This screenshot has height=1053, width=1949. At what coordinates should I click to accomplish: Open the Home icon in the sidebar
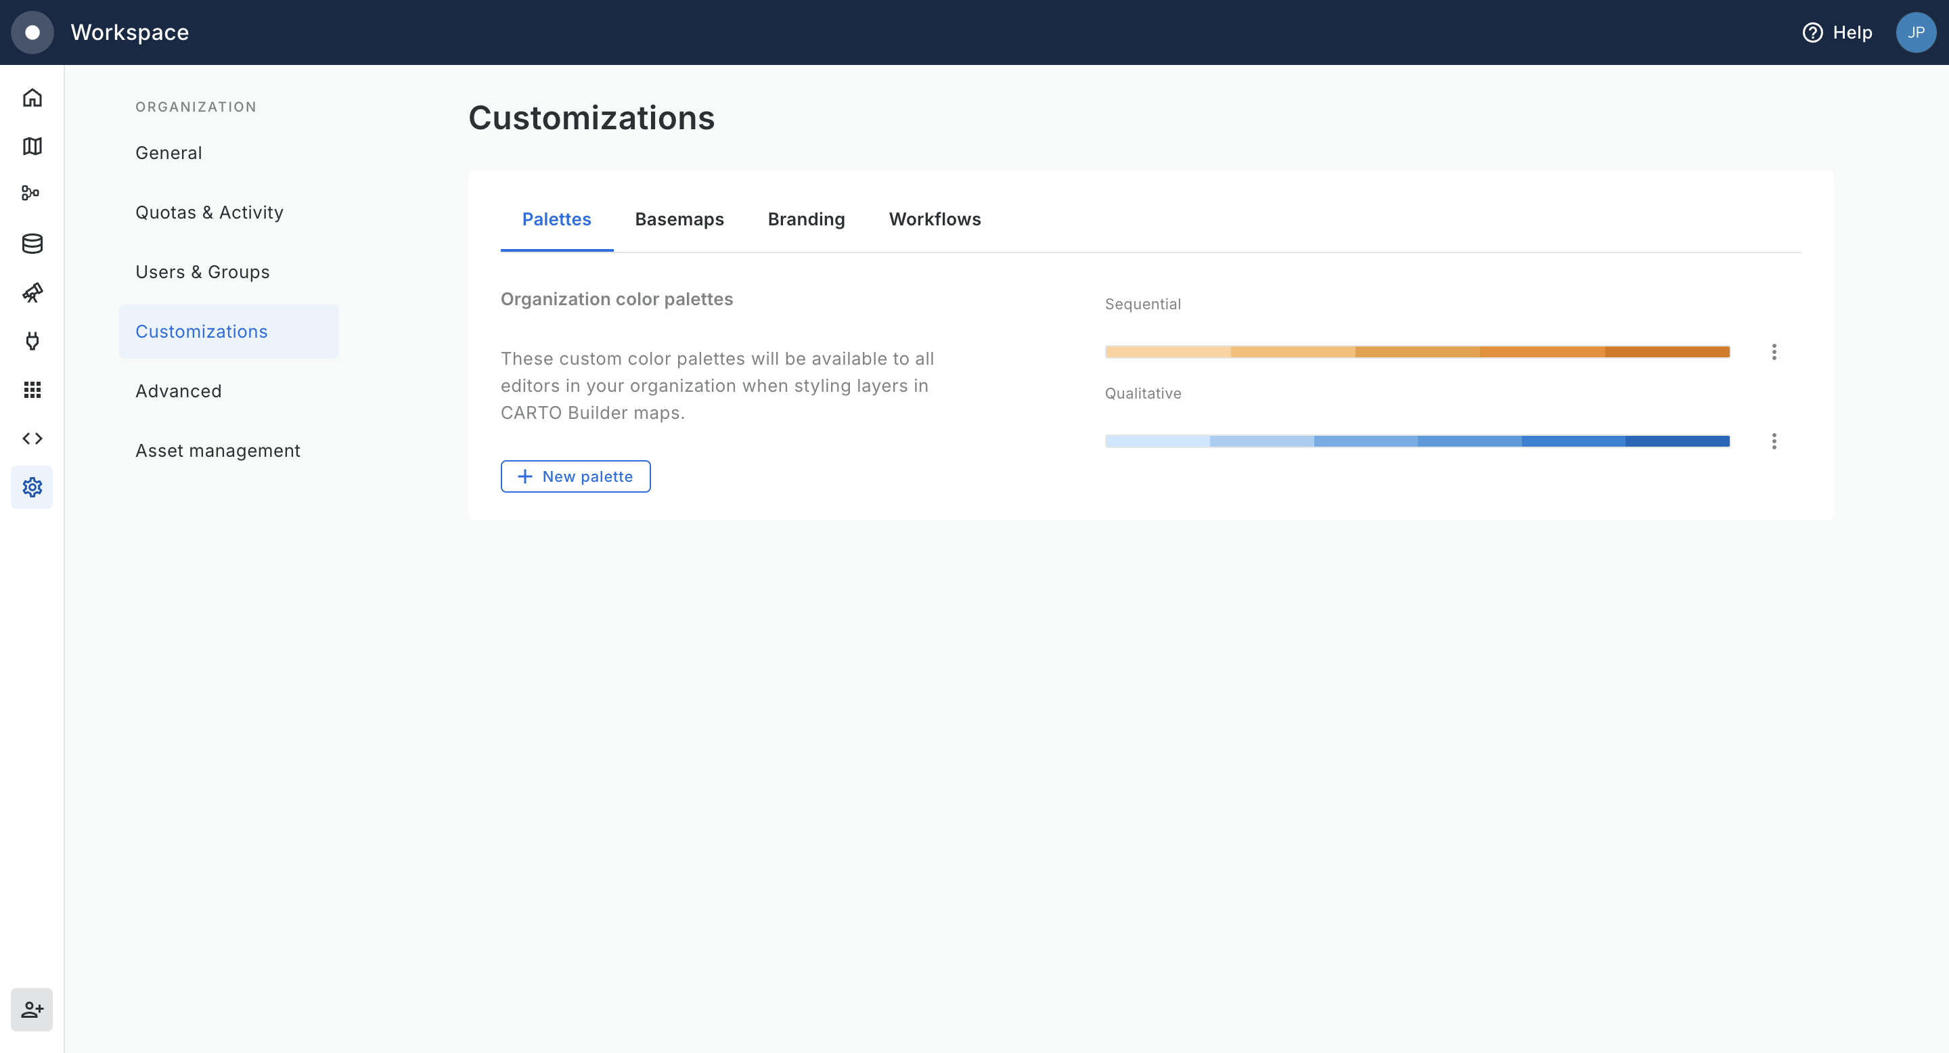[32, 97]
